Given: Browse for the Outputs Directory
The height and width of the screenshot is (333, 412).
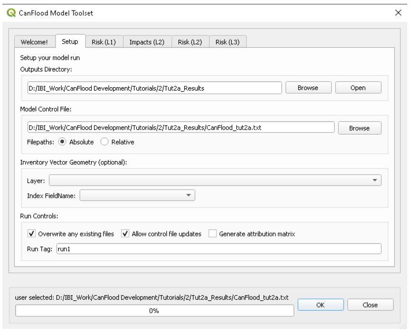Looking at the screenshot, I should click(x=308, y=88).
